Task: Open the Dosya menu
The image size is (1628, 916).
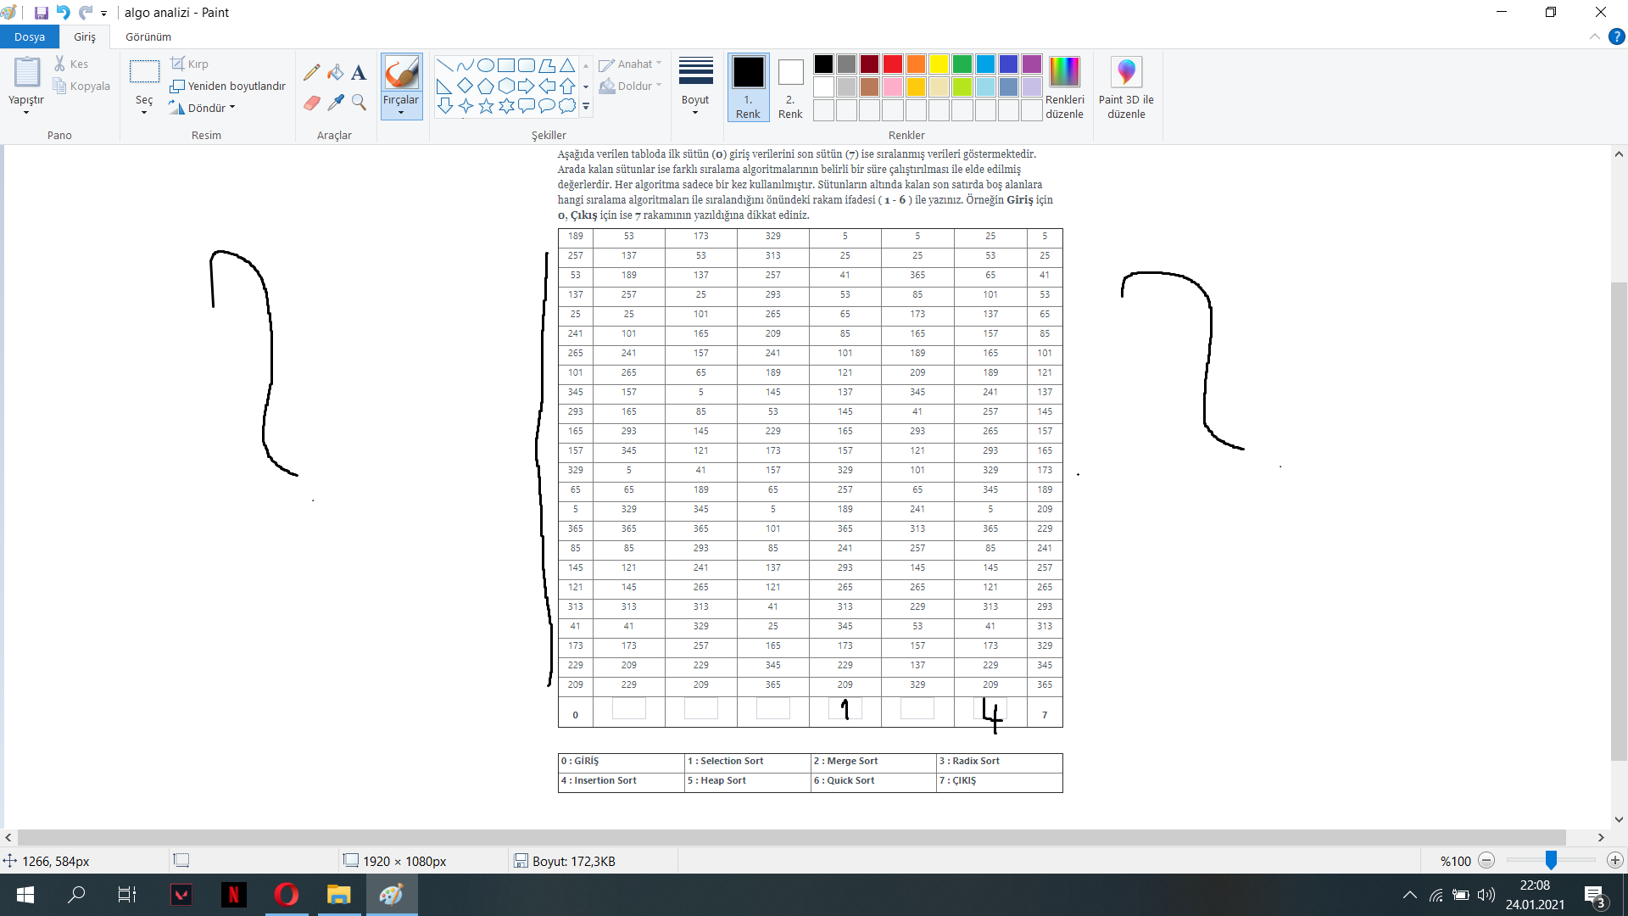Action: (30, 36)
